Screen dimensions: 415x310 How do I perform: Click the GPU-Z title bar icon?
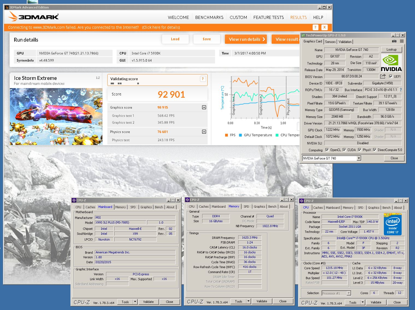click(x=303, y=35)
